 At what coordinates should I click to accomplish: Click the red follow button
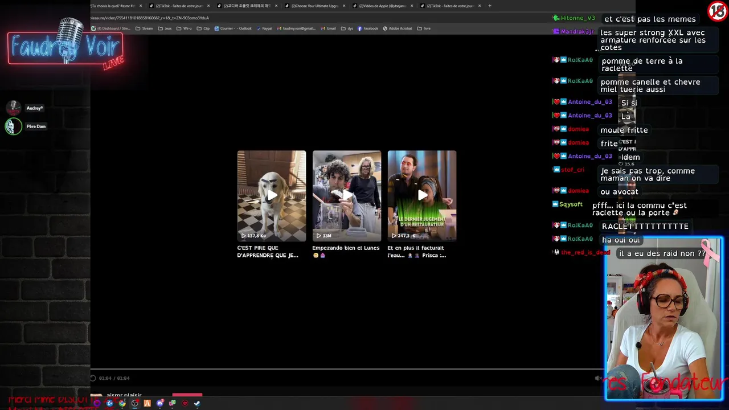[187, 394]
